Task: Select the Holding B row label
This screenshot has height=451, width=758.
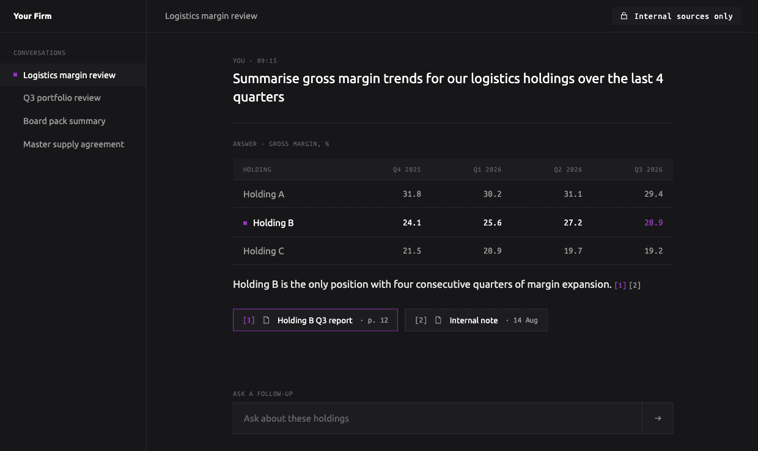Action: click(273, 223)
